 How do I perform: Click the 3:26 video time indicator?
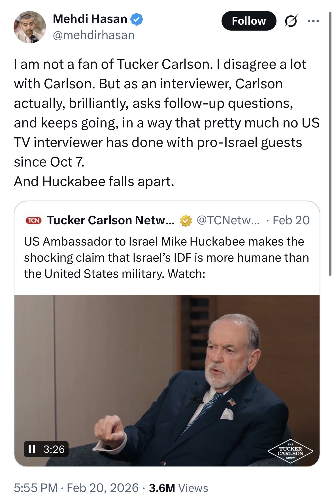point(54,449)
